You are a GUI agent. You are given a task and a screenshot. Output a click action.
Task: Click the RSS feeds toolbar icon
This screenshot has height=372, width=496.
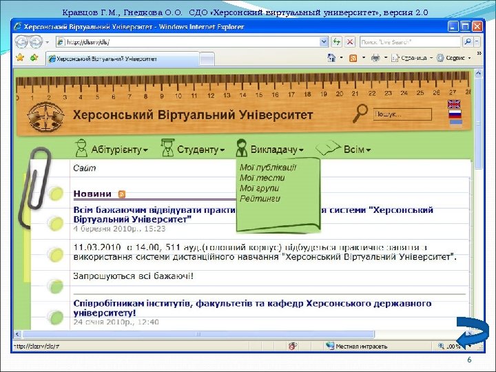(x=353, y=58)
